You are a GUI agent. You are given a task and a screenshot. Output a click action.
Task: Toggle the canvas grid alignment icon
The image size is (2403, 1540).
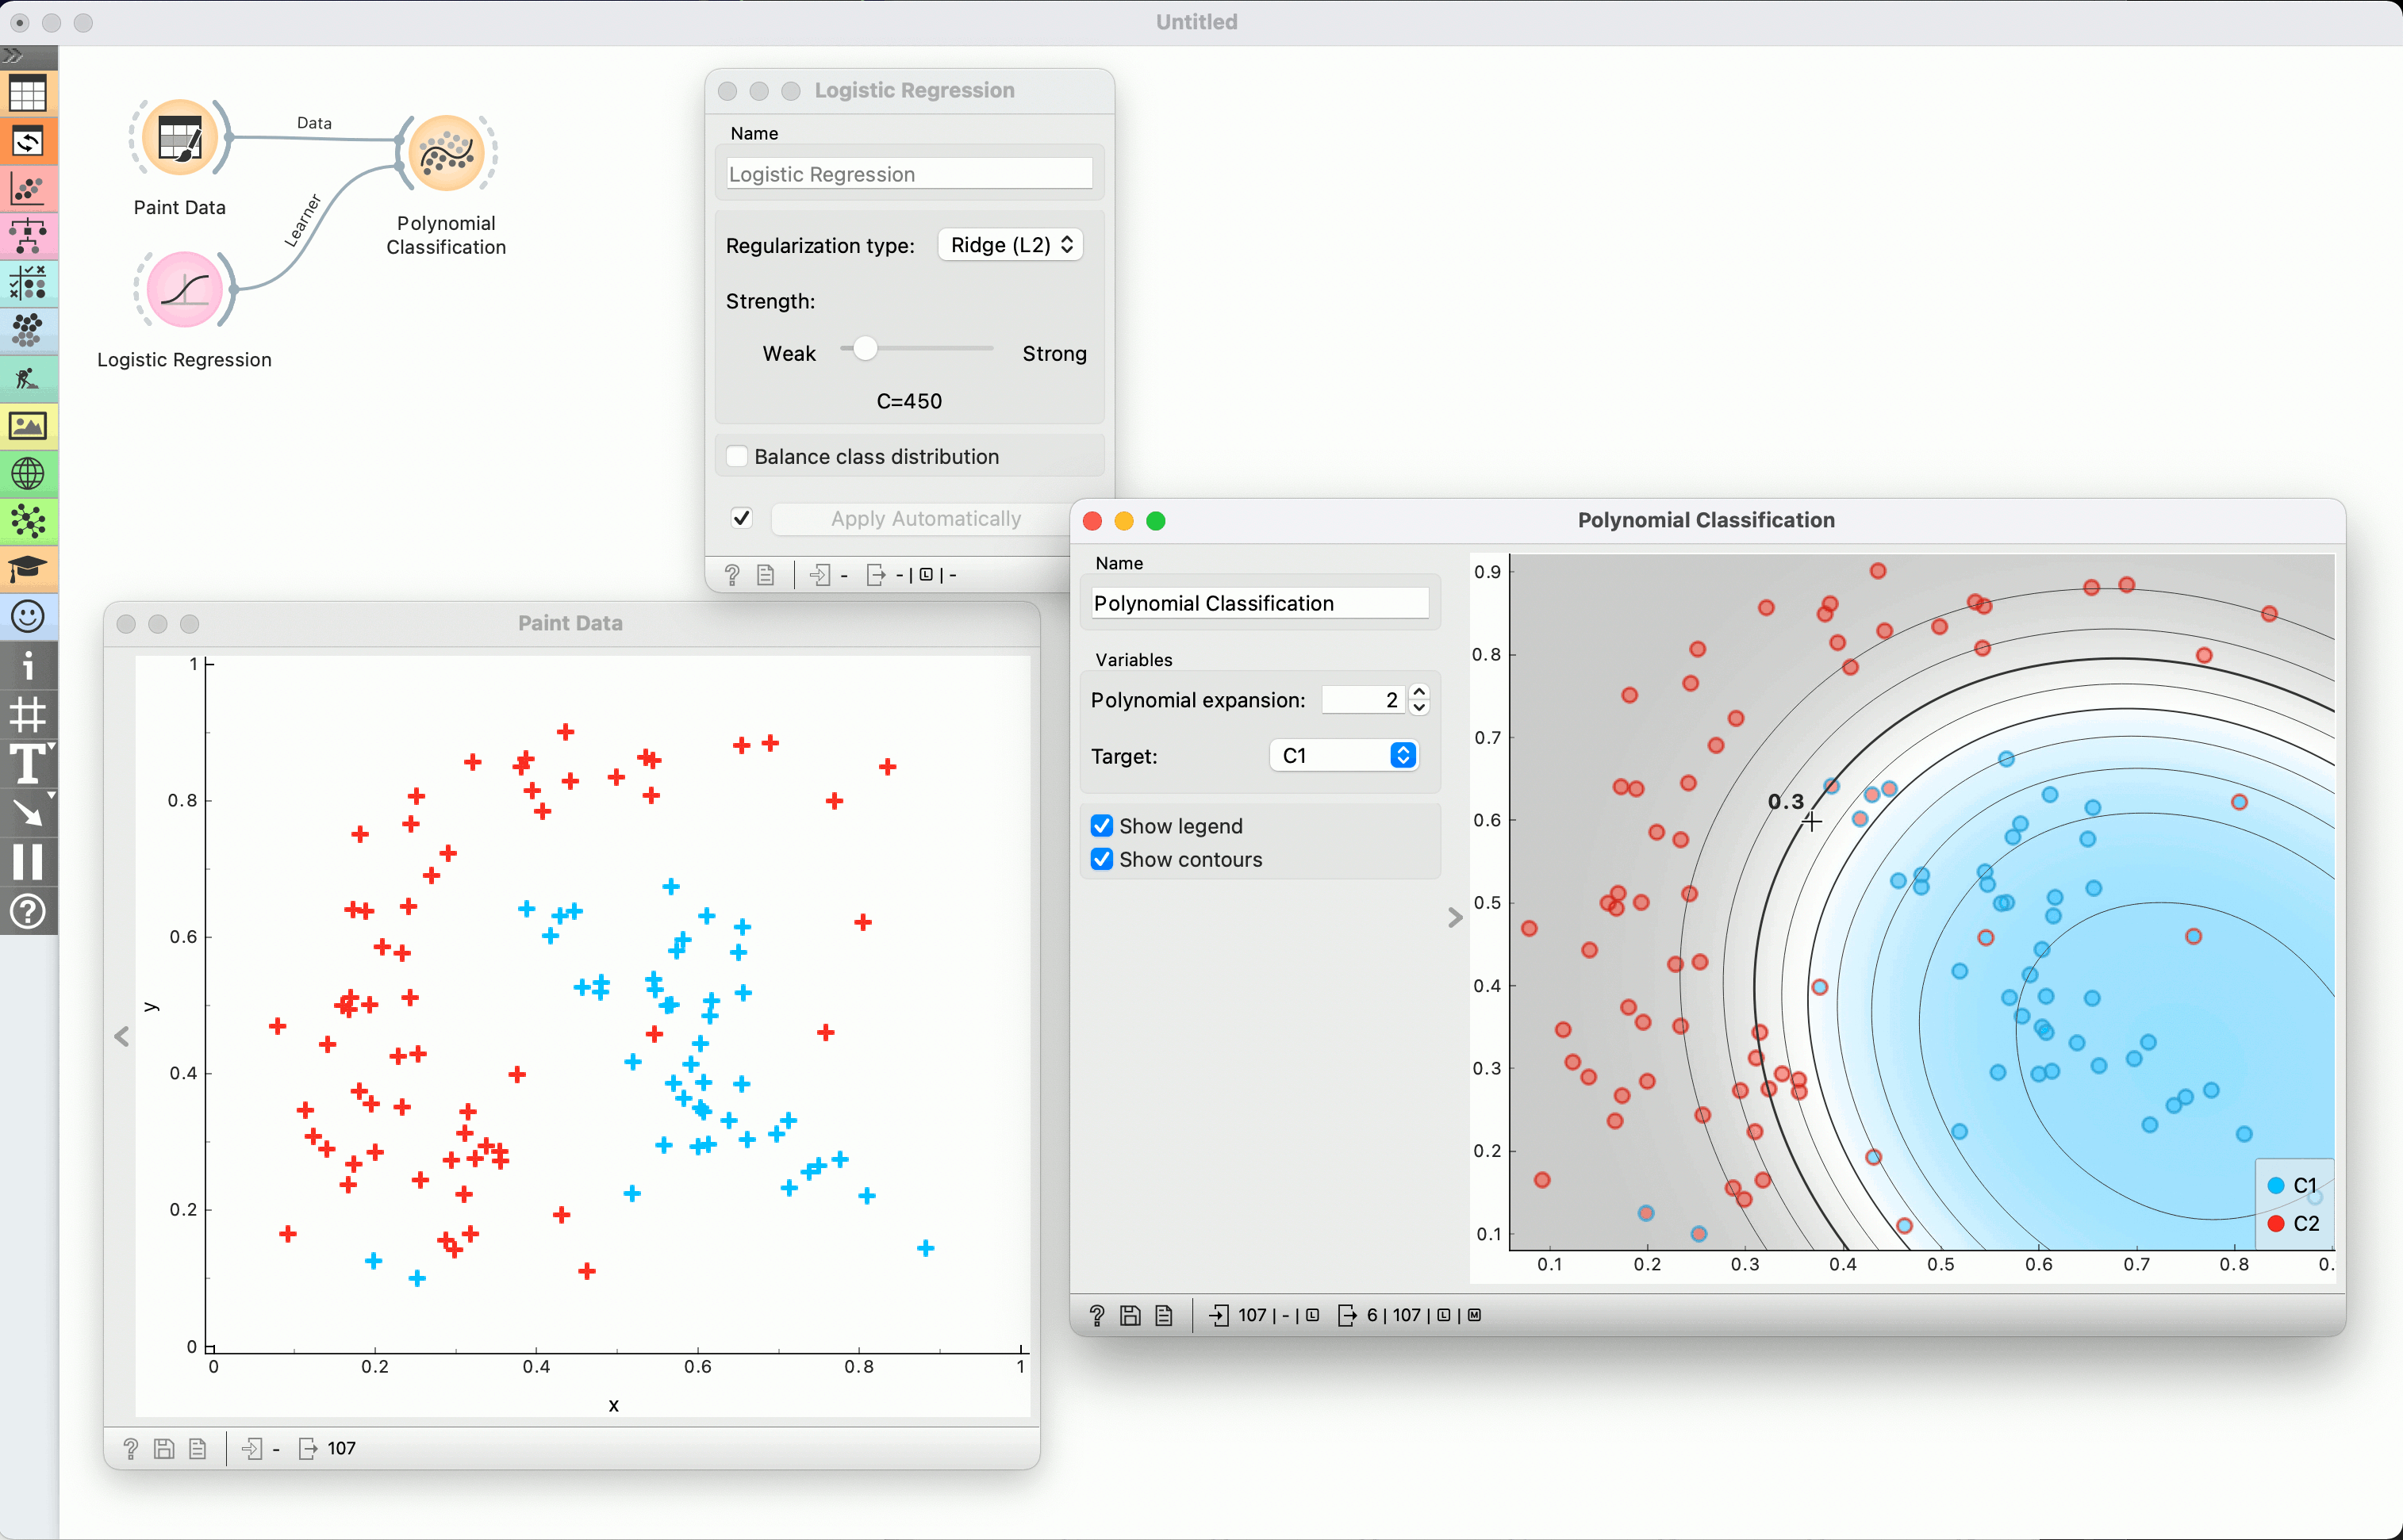tap(28, 714)
